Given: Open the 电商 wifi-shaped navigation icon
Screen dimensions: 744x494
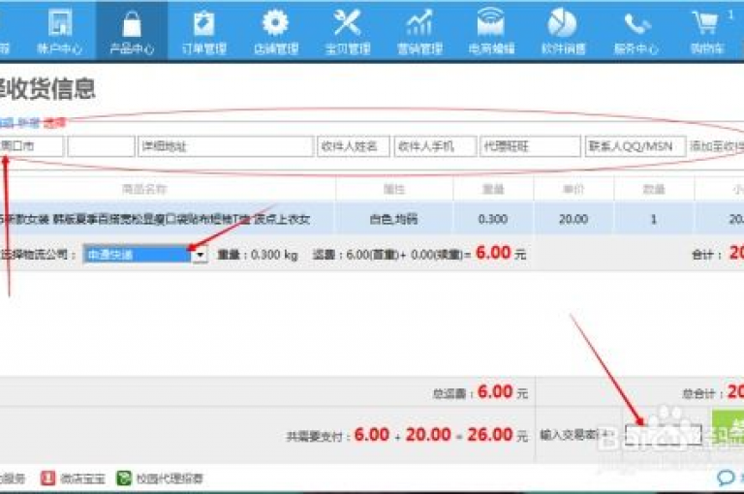Looking at the screenshot, I should point(491,23).
